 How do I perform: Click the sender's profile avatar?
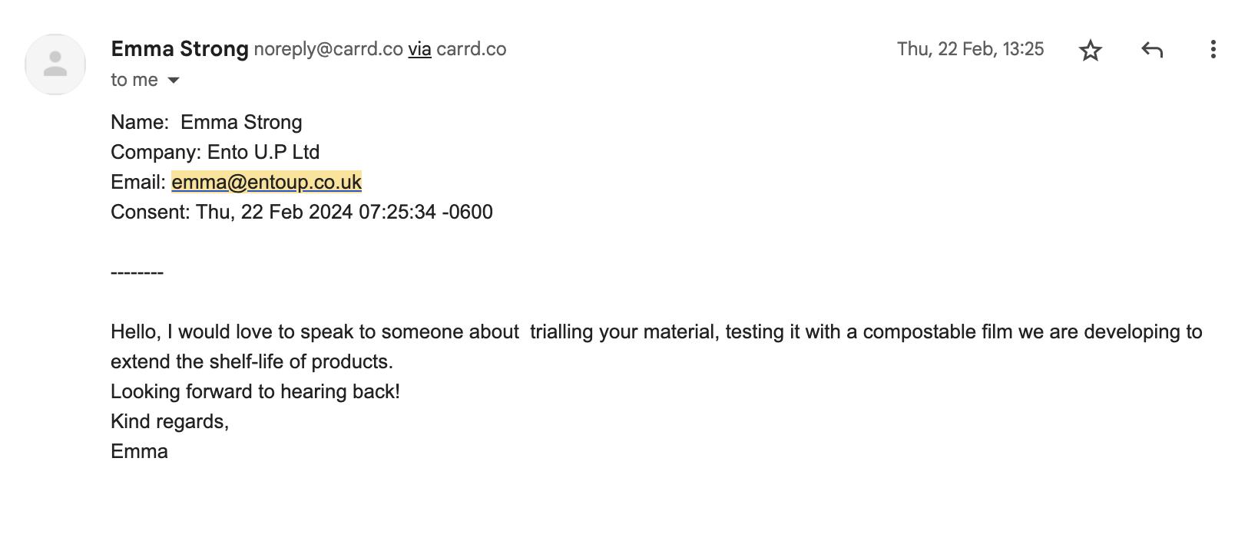pyautogui.click(x=55, y=64)
